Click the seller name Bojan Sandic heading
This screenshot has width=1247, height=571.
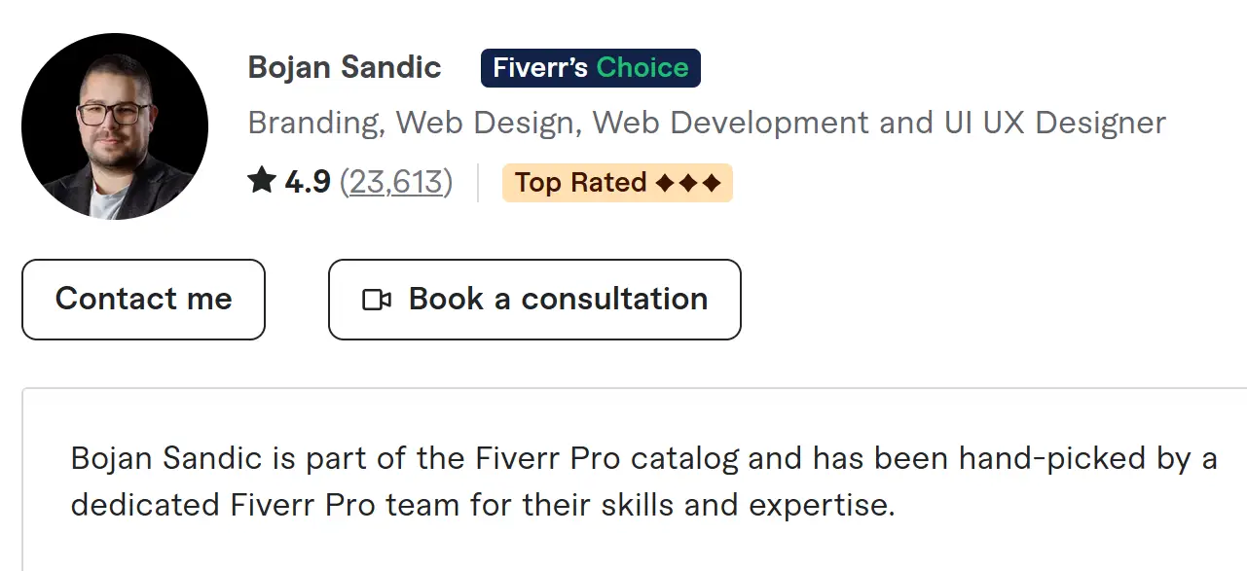[345, 68]
